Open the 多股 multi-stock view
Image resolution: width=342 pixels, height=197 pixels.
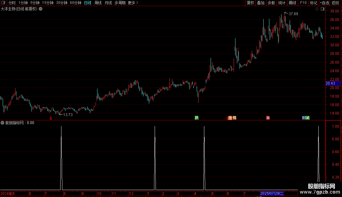271,3
